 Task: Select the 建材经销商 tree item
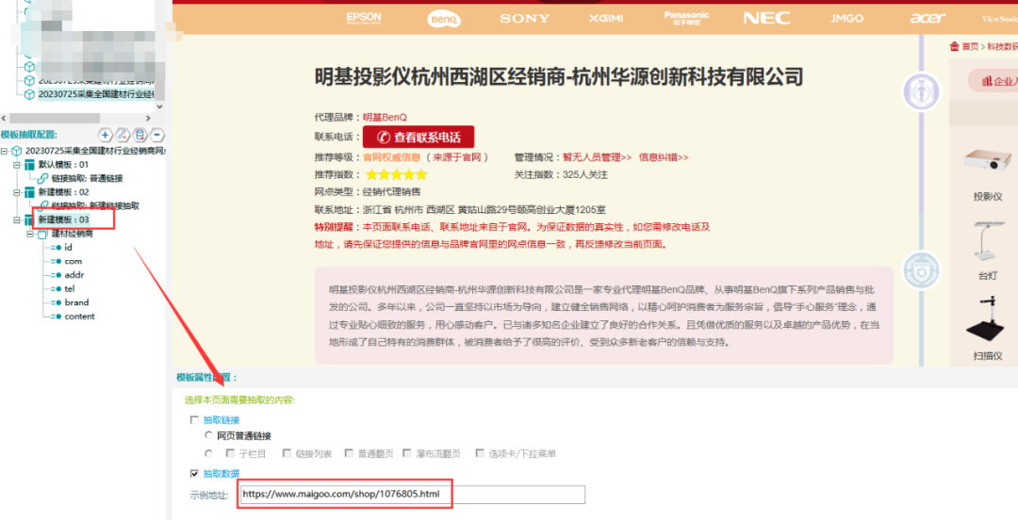pos(72,234)
